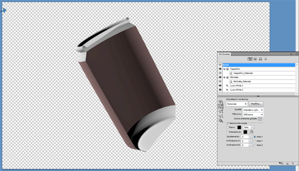Open the Qualità dropdown
Viewport: 299px width, 171px height.
click(x=253, y=110)
